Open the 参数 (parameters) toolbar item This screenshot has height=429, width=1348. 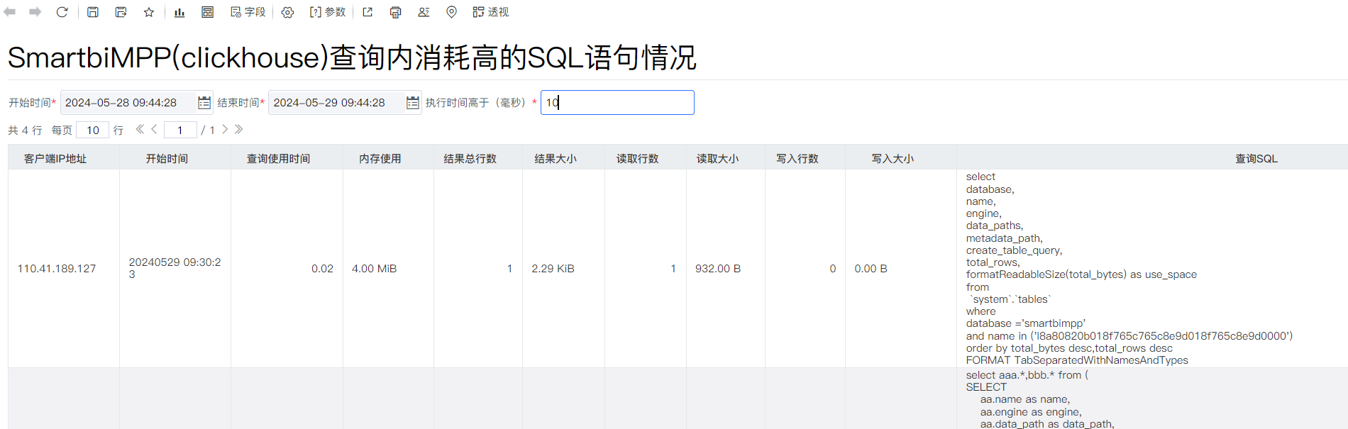(x=328, y=12)
